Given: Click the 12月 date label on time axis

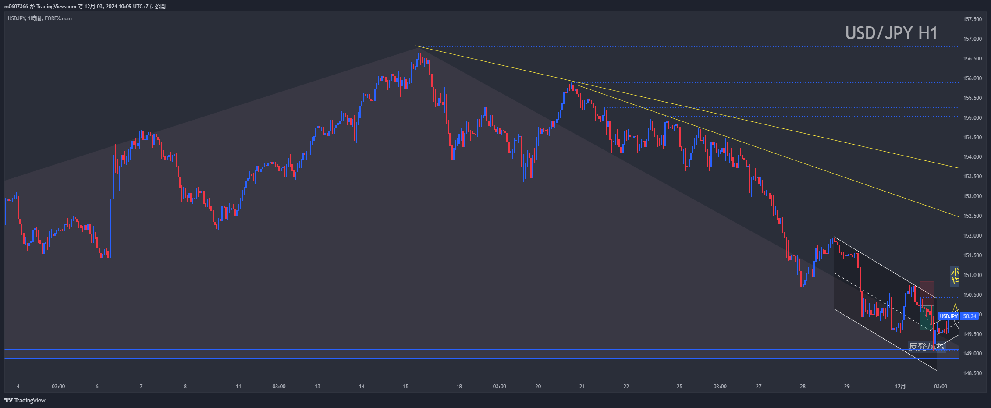Looking at the screenshot, I should pos(900,387).
